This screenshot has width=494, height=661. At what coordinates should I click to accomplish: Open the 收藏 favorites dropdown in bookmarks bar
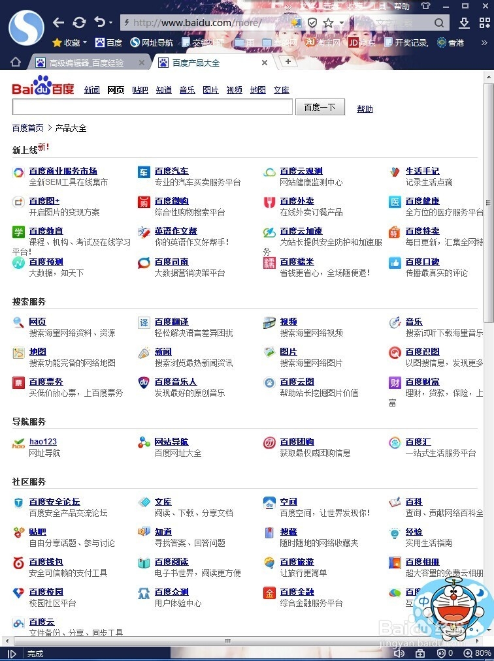click(70, 42)
